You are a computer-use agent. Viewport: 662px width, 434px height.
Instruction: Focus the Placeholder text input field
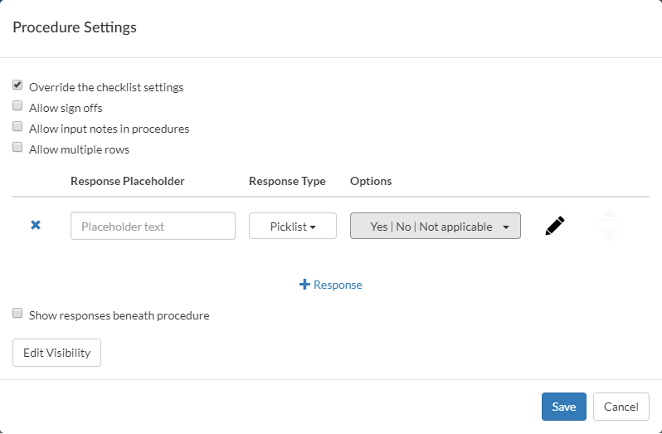click(153, 227)
